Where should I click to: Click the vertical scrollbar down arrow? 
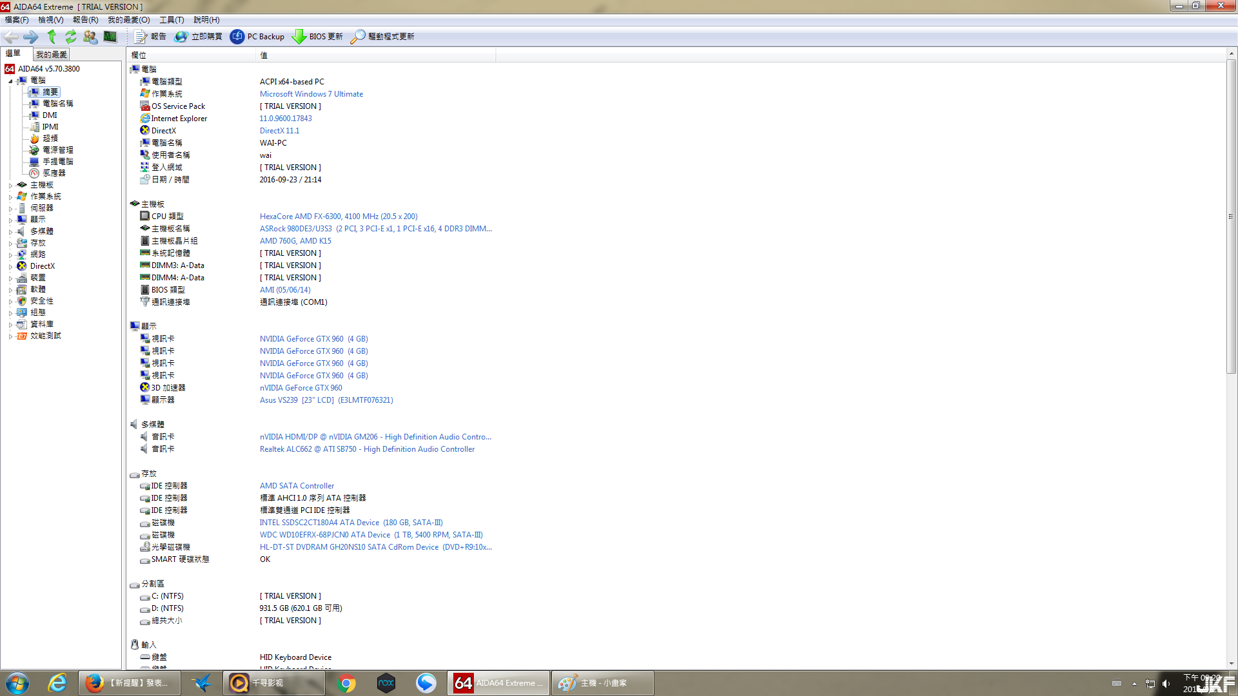[1232, 663]
